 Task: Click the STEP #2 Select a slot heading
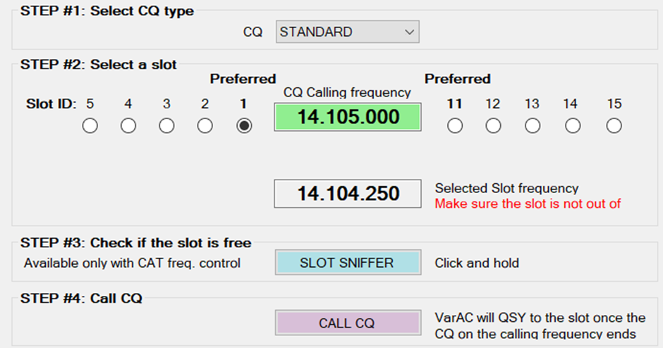99,64
